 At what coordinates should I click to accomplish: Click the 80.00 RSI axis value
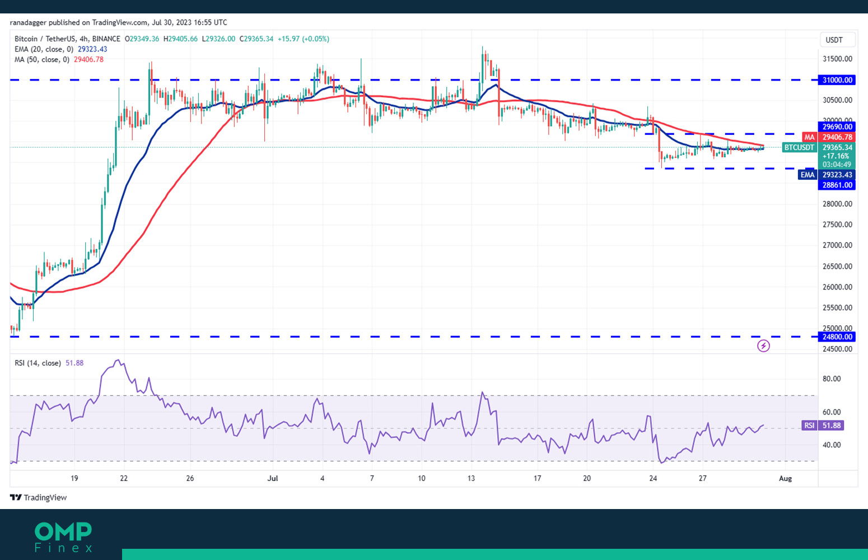click(x=832, y=379)
